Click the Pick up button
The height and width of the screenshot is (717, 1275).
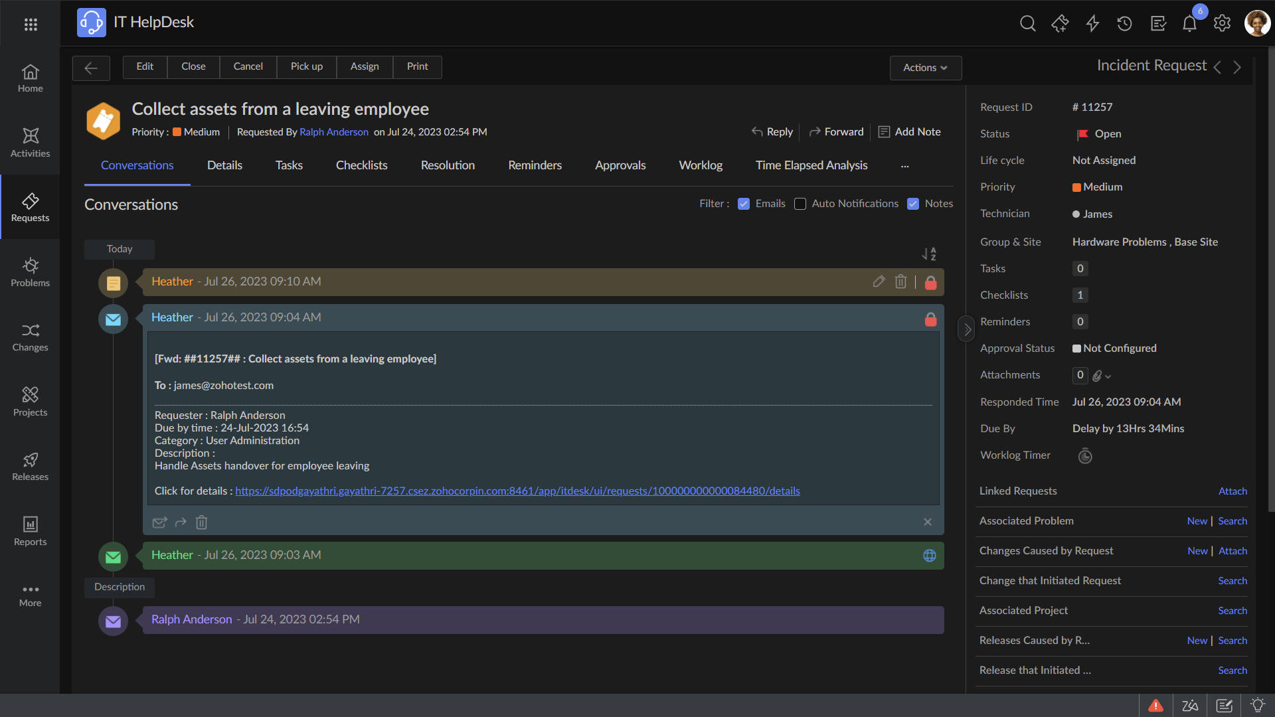pos(306,66)
